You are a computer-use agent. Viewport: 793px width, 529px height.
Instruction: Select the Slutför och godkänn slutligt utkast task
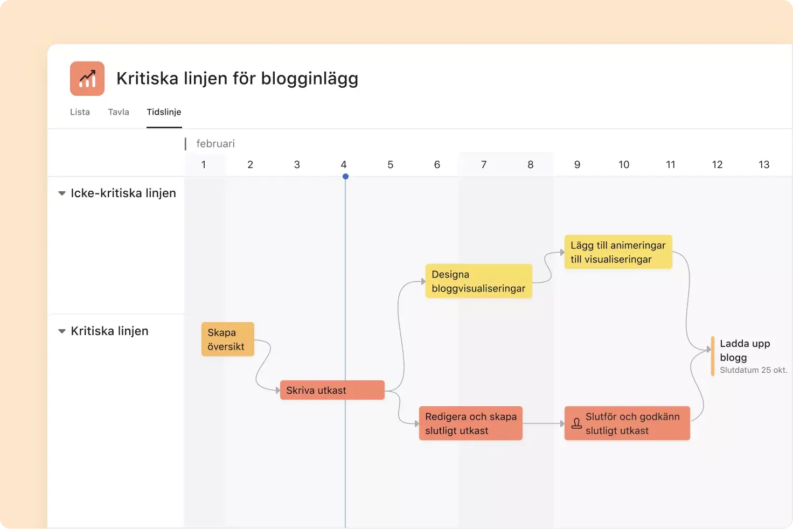[627, 423]
